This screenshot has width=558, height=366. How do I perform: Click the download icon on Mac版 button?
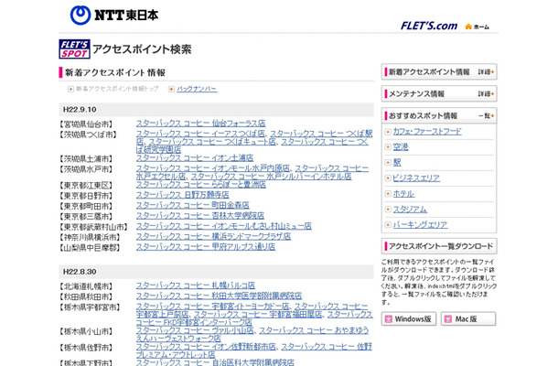pyautogui.click(x=448, y=319)
